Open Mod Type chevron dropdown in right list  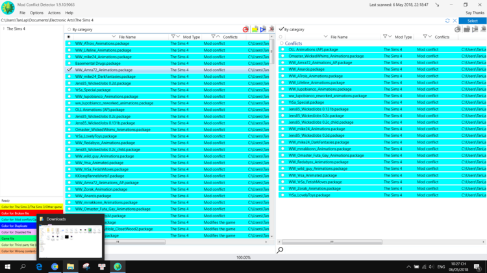click(390, 36)
